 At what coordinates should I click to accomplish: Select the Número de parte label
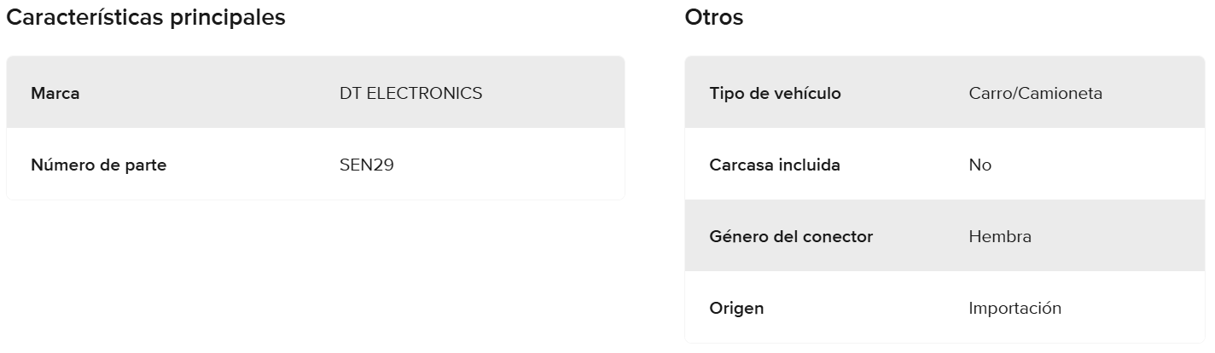pos(98,165)
